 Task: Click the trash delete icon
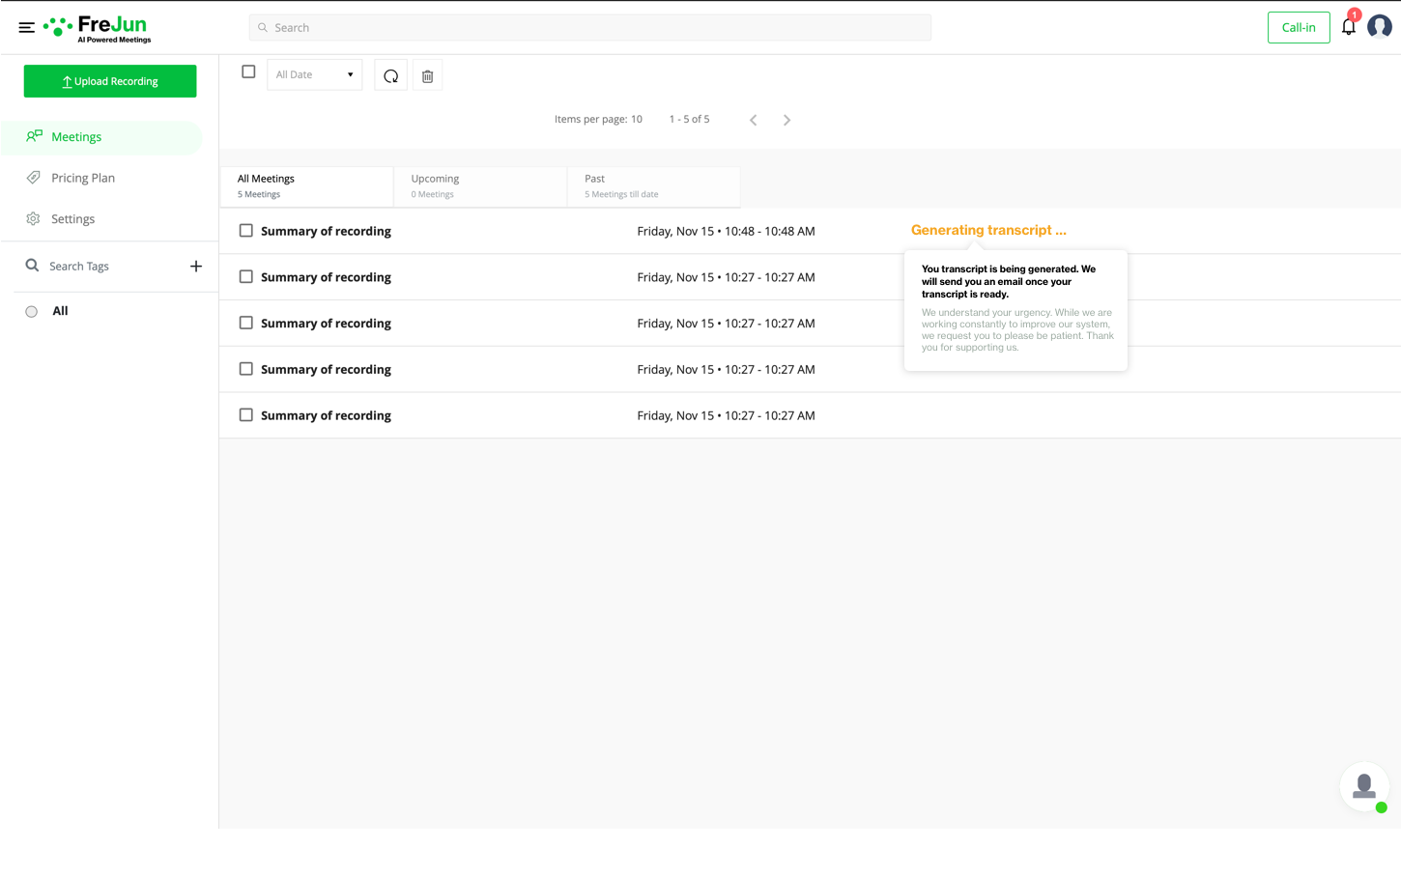[427, 75]
